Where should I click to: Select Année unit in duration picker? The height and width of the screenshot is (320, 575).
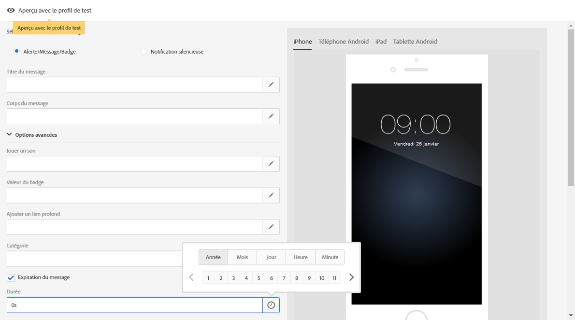[214, 257]
